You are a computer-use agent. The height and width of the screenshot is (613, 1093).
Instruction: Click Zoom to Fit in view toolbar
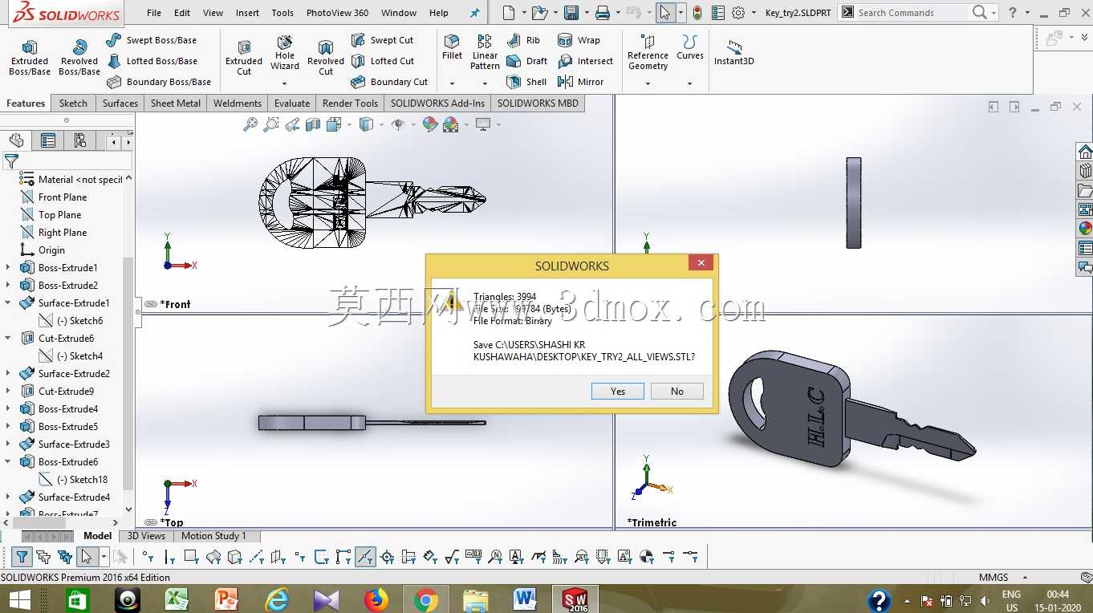click(250, 124)
